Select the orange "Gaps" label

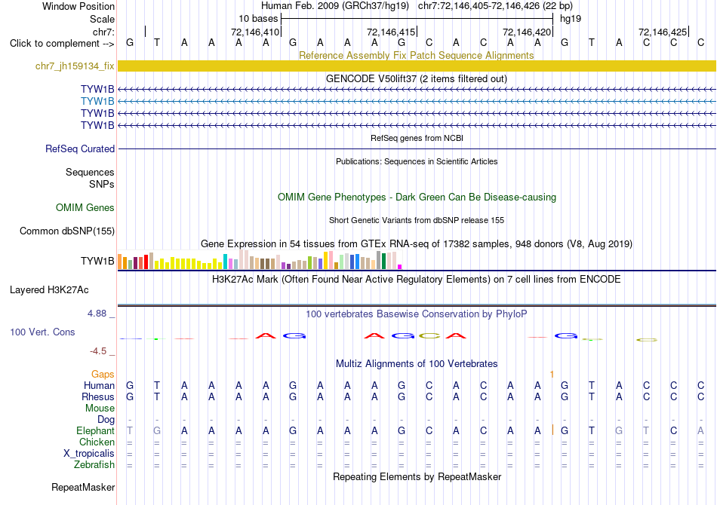[103, 375]
